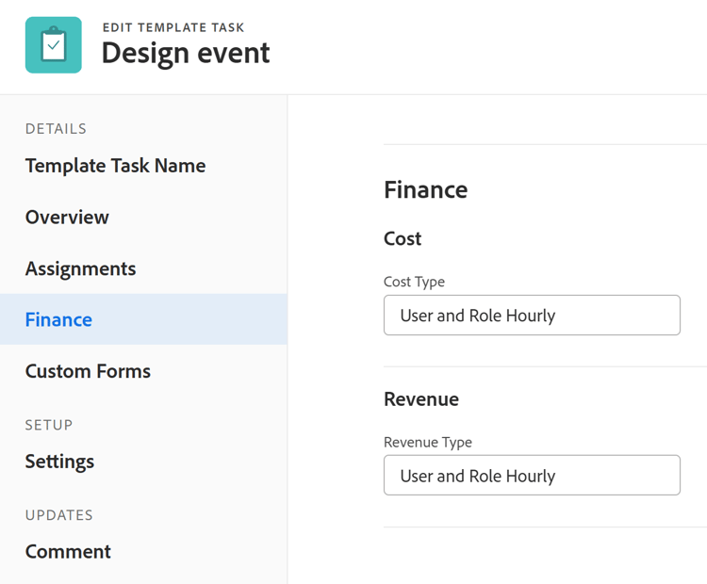
Task: Click the template task clipboard icon
Action: [54, 45]
